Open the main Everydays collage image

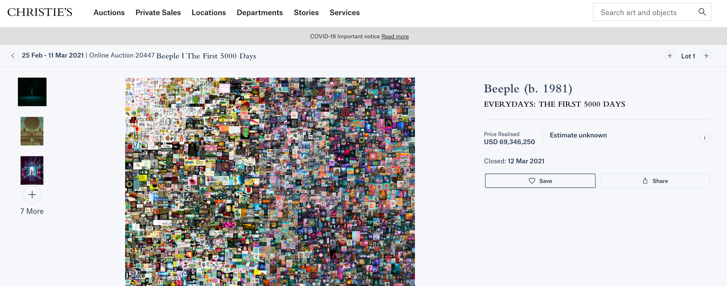[x=270, y=181]
